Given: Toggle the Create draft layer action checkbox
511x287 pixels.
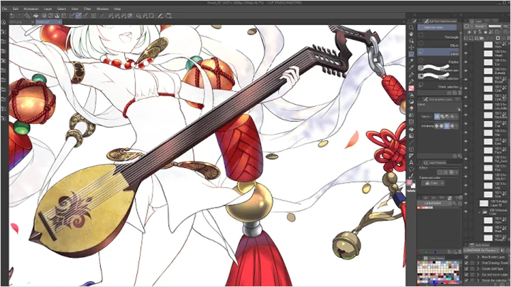Looking at the screenshot, I should [466, 269].
